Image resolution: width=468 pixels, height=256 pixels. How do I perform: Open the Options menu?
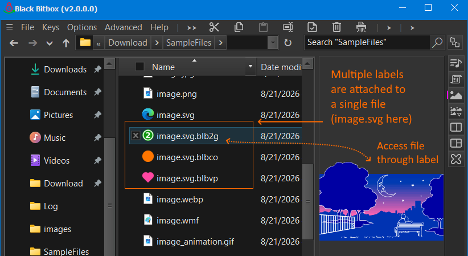point(82,27)
